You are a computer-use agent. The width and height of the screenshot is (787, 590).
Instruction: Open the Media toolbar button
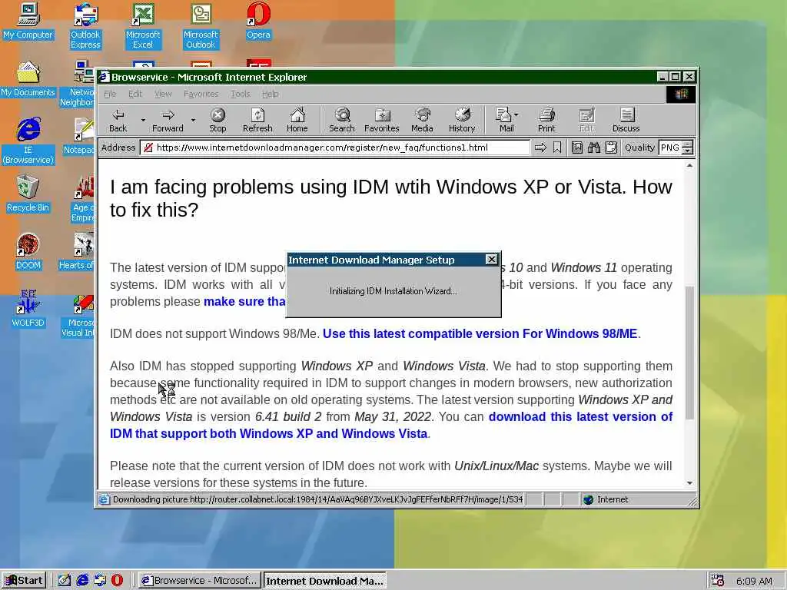pyautogui.click(x=422, y=121)
